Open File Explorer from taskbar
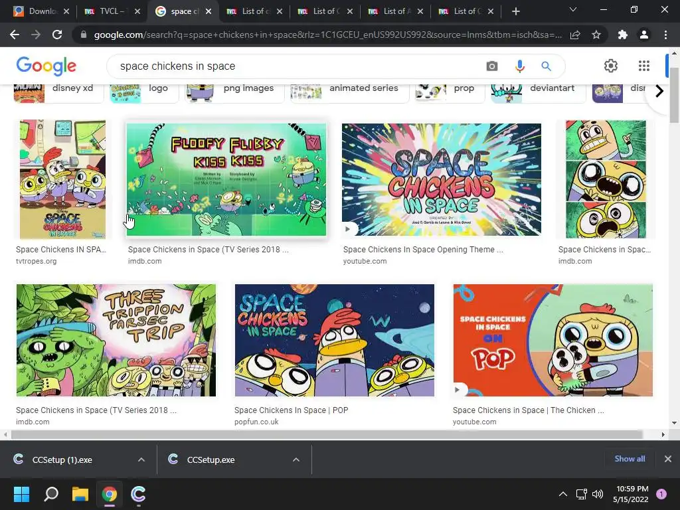The image size is (680, 510). (x=80, y=494)
